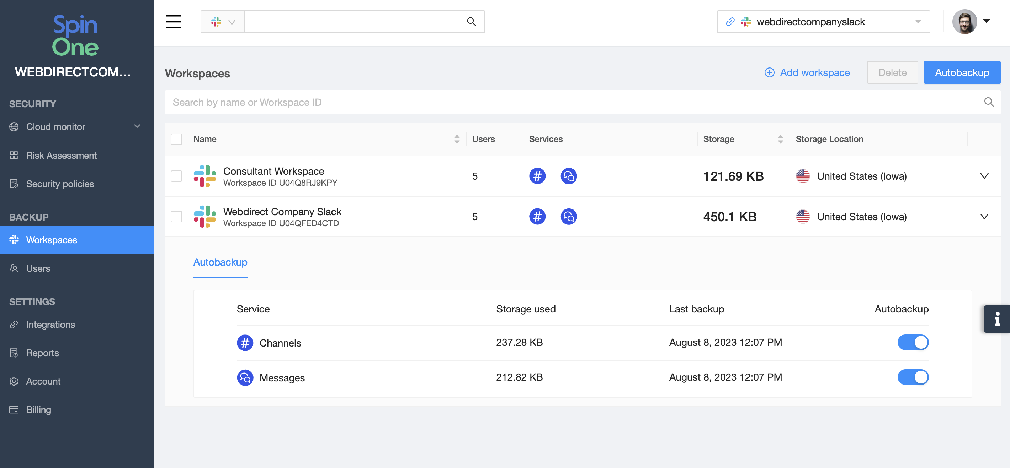Image resolution: width=1010 pixels, height=468 pixels.
Task: Click Consultant Workspace Channels hash icon
Action: pos(537,176)
